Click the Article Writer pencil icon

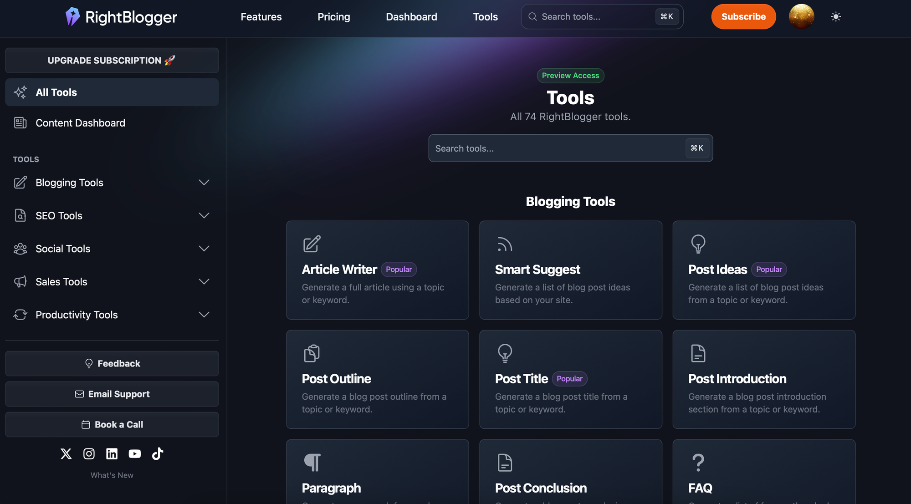[312, 244]
